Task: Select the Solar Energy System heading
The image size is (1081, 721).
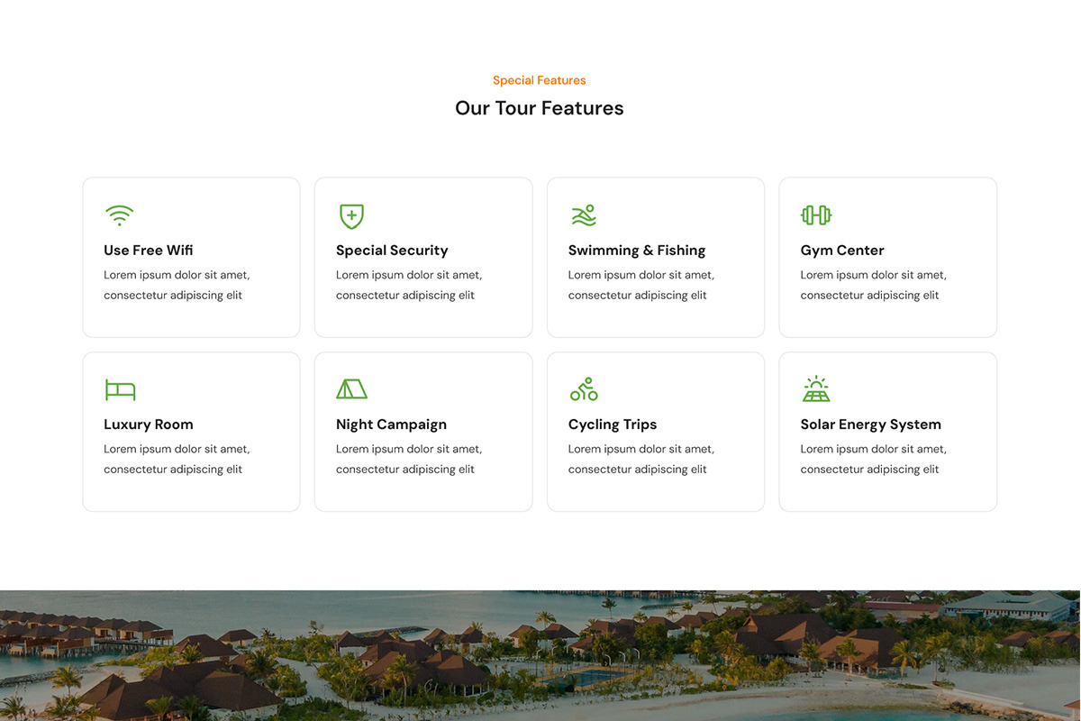Action: point(871,424)
